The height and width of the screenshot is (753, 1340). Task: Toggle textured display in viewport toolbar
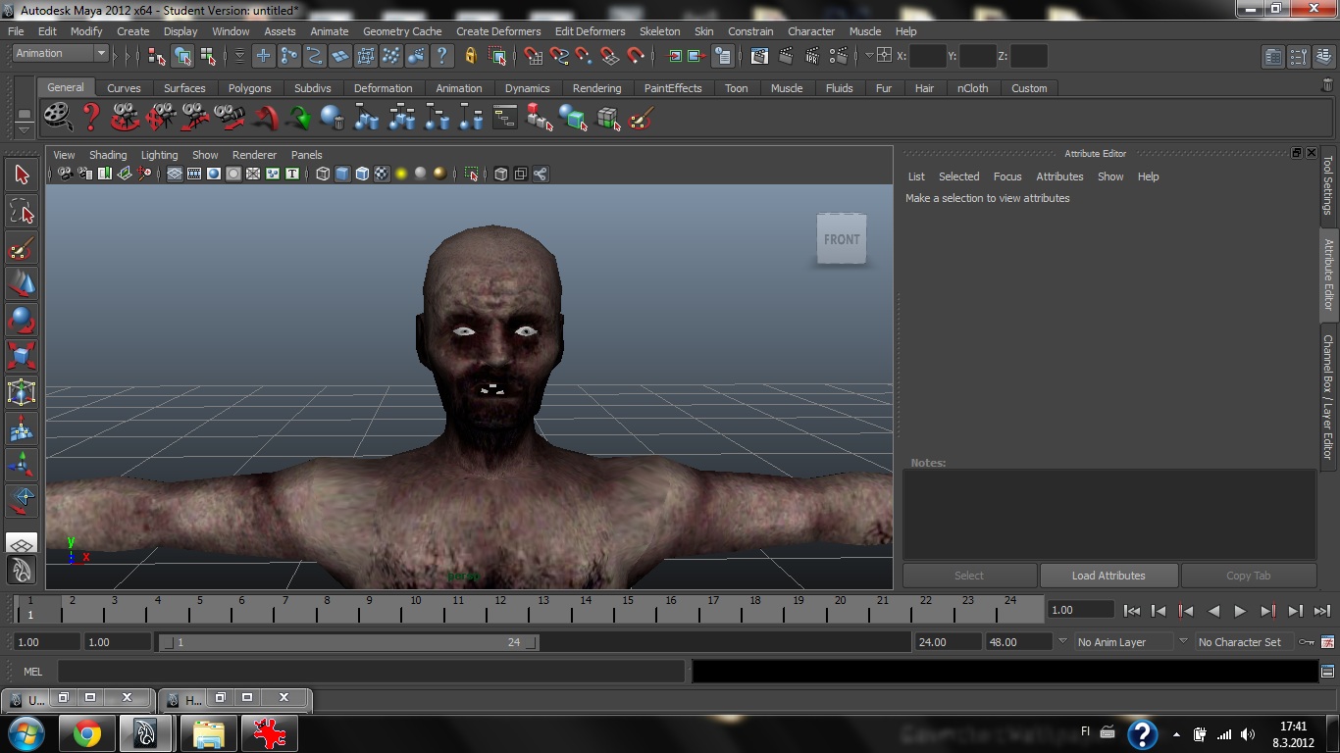(382, 174)
